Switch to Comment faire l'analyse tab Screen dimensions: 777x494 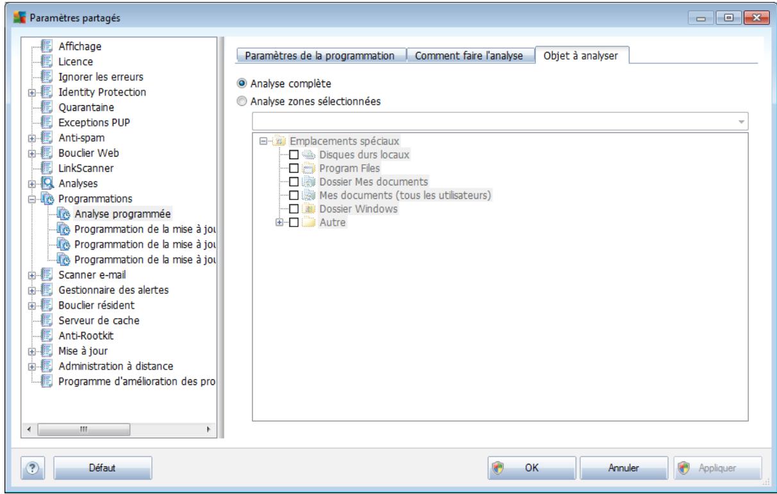click(471, 56)
